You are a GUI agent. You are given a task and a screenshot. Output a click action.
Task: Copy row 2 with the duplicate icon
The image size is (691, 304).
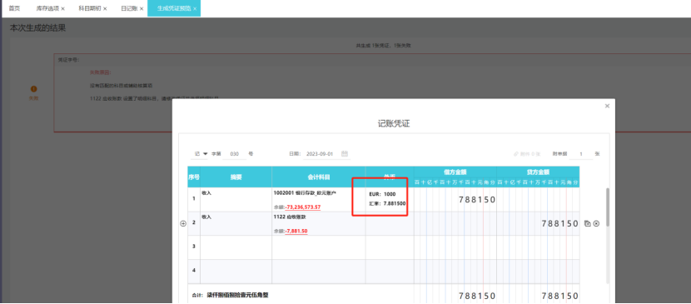[588, 223]
